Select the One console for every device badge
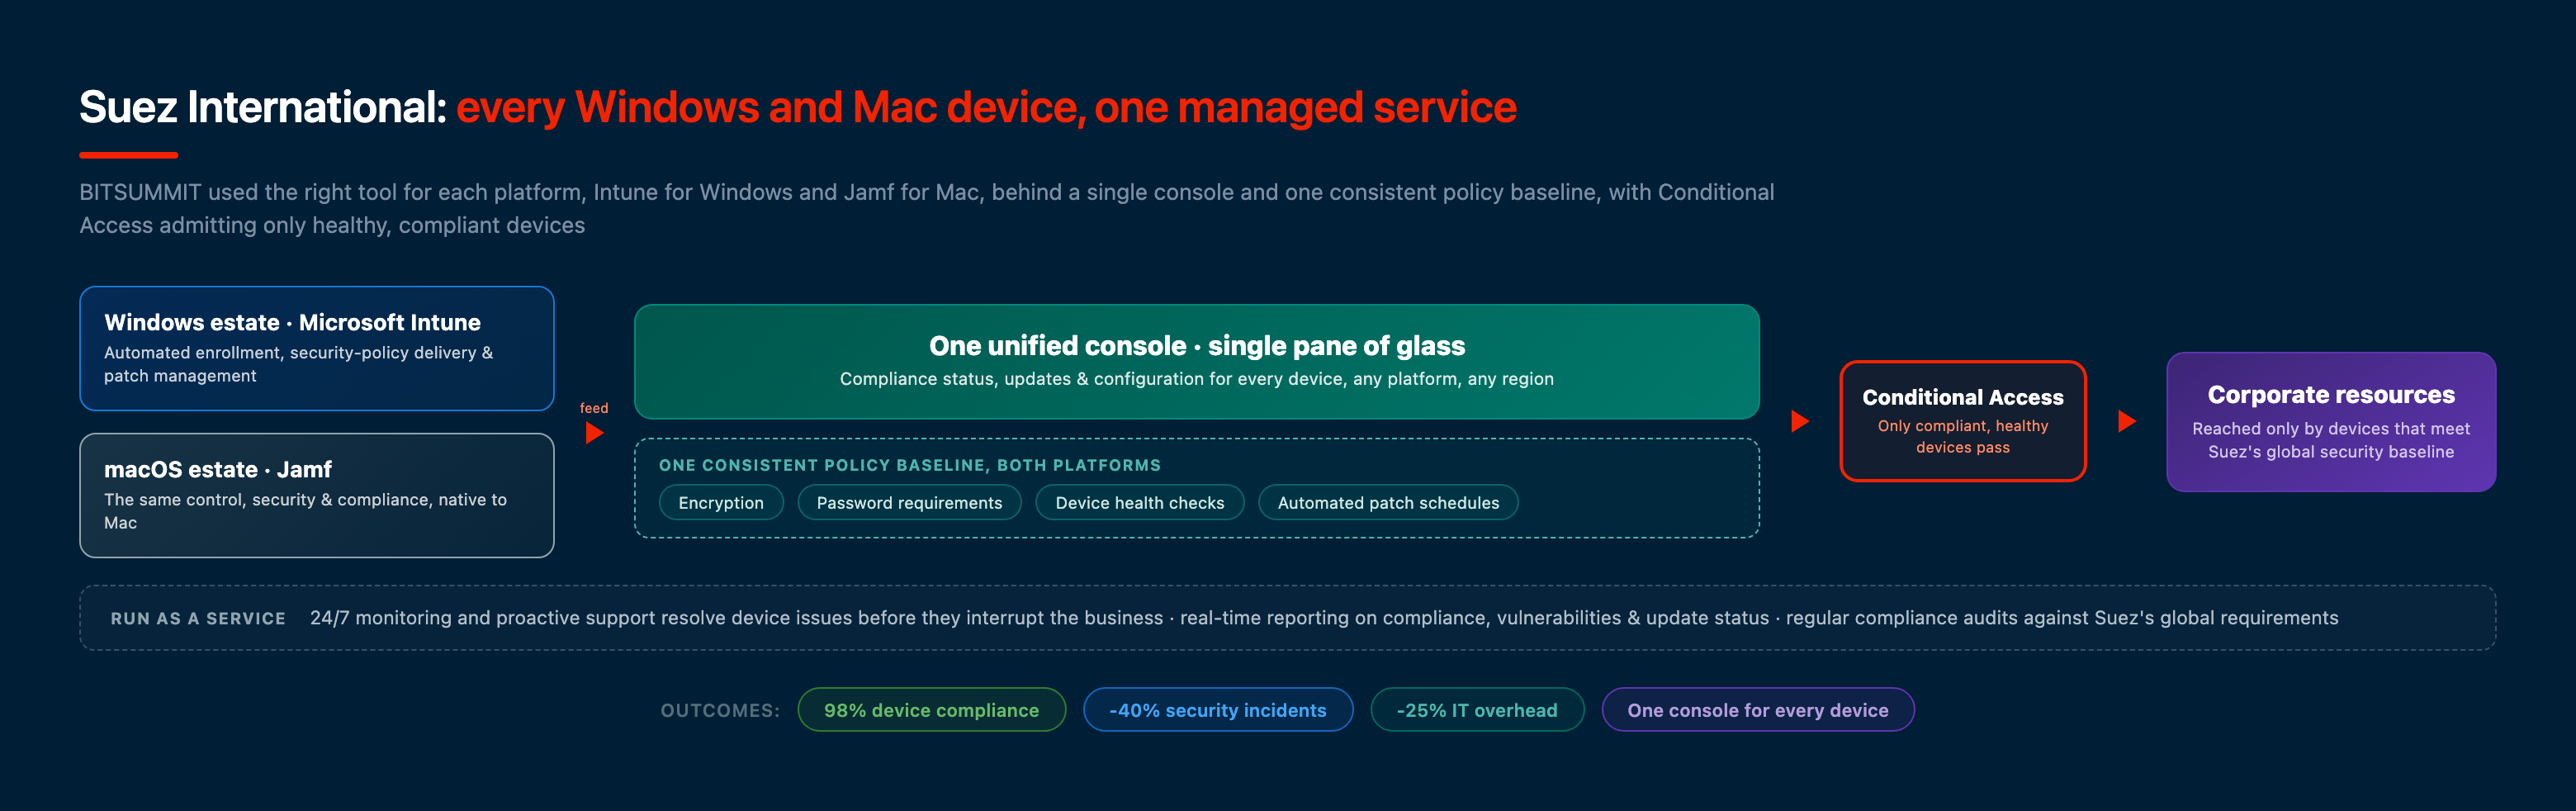The height and width of the screenshot is (811, 2576). [1758, 710]
